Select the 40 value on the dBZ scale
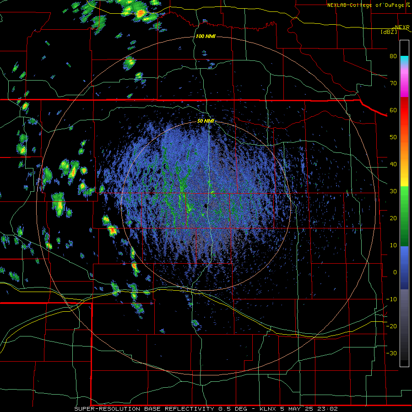The height and width of the screenshot is (412, 412). tap(393, 164)
